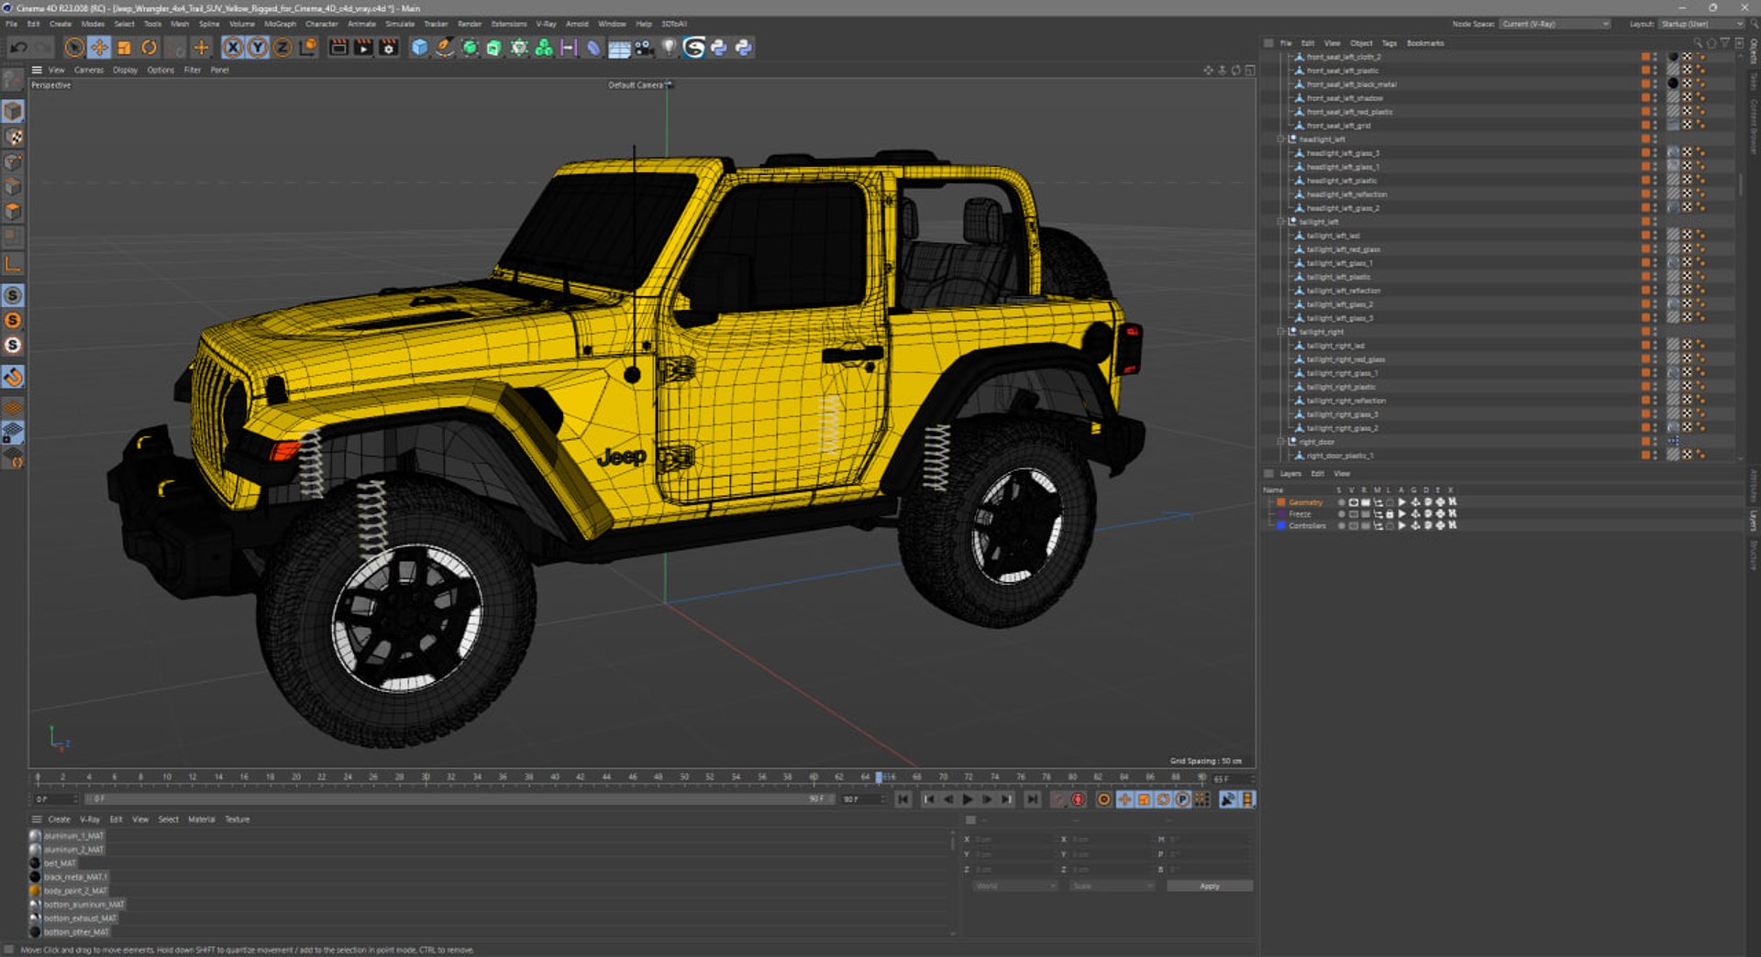Click Record Active Objects button

[1058, 799]
